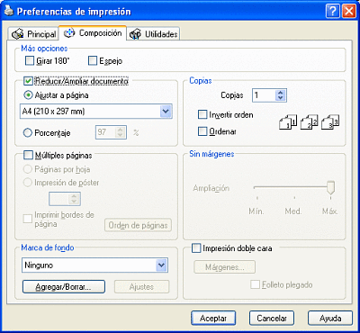The width and height of the screenshot is (360, 333).
Task: Confirm settings with the Aceptar button
Action: tap(213, 318)
